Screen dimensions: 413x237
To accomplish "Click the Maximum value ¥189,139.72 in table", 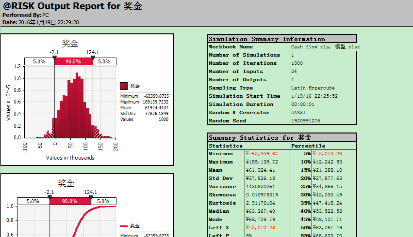I will coord(262,162).
